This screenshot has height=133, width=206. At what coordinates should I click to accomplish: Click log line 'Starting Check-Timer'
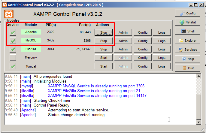52,101
